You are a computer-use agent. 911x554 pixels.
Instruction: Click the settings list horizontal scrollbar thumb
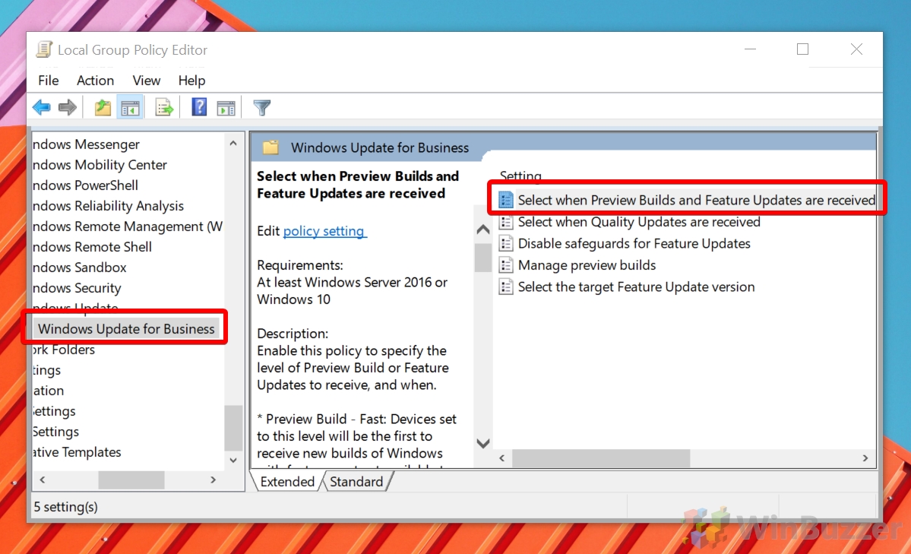pyautogui.click(x=601, y=458)
